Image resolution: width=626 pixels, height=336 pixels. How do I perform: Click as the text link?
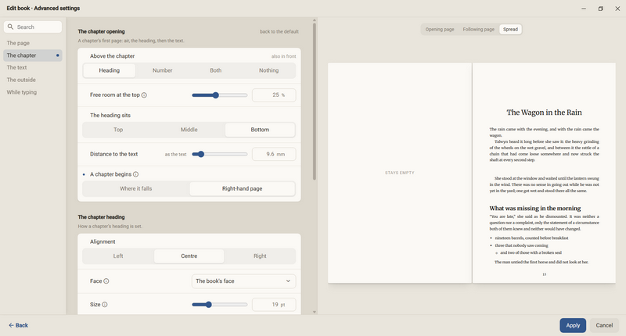[175, 154]
